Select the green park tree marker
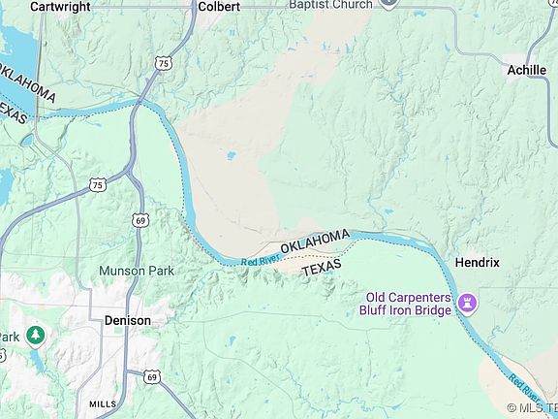This screenshot has height=419, width=558. [x=35, y=336]
